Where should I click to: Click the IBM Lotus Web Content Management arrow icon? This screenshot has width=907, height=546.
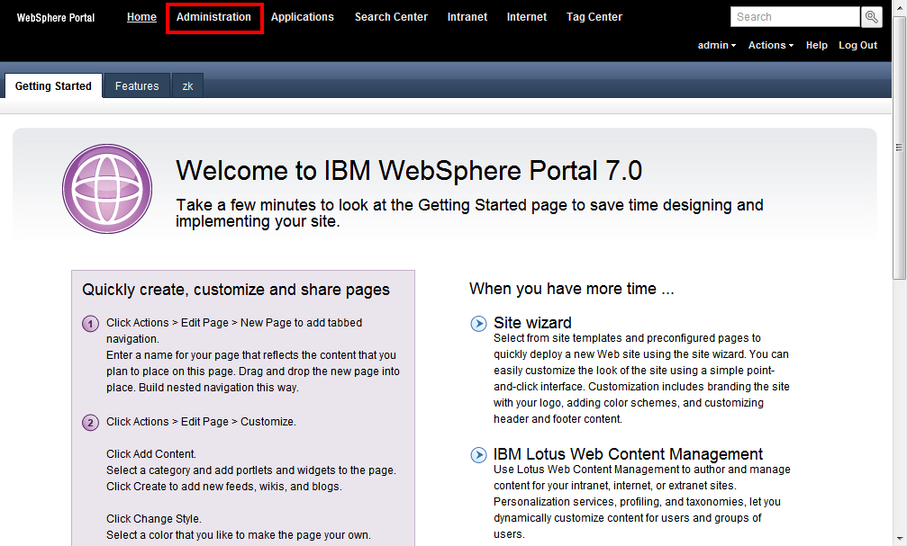pyautogui.click(x=478, y=455)
